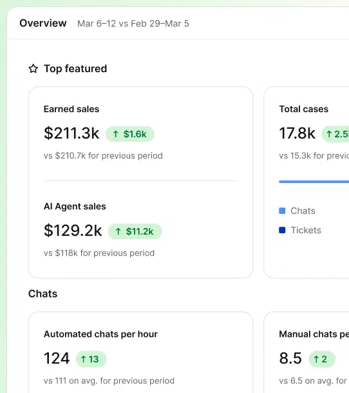Click the up arrow in the 13 badge
This screenshot has width=349, height=393.
[84, 359]
